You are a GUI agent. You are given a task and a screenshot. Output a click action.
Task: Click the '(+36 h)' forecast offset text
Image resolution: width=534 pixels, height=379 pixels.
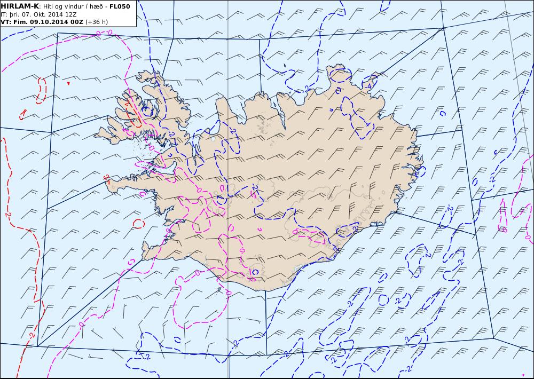[x=96, y=22]
